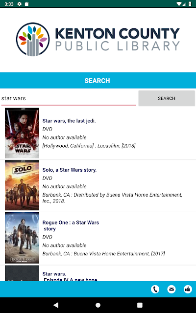This screenshot has width=196, height=313.
Task: Click the gray SEARCH button
Action: click(x=167, y=98)
